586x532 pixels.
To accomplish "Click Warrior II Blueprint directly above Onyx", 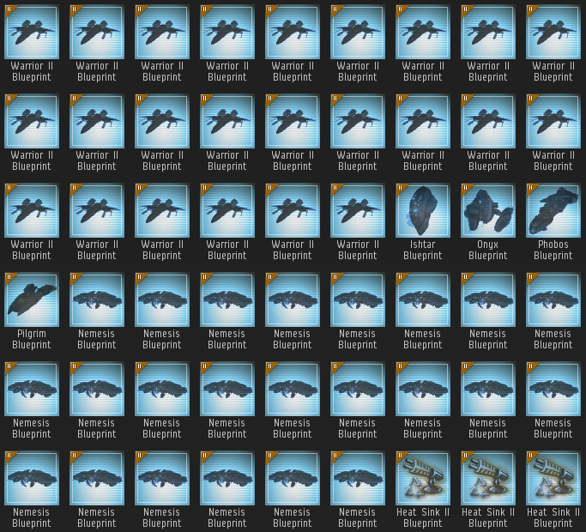I will pos(487,121).
